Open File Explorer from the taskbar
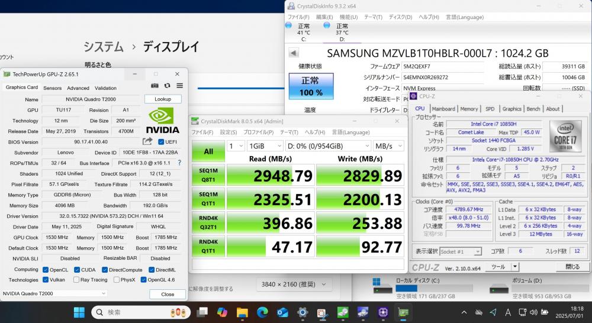The width and height of the screenshot is (592, 323). click(x=242, y=312)
